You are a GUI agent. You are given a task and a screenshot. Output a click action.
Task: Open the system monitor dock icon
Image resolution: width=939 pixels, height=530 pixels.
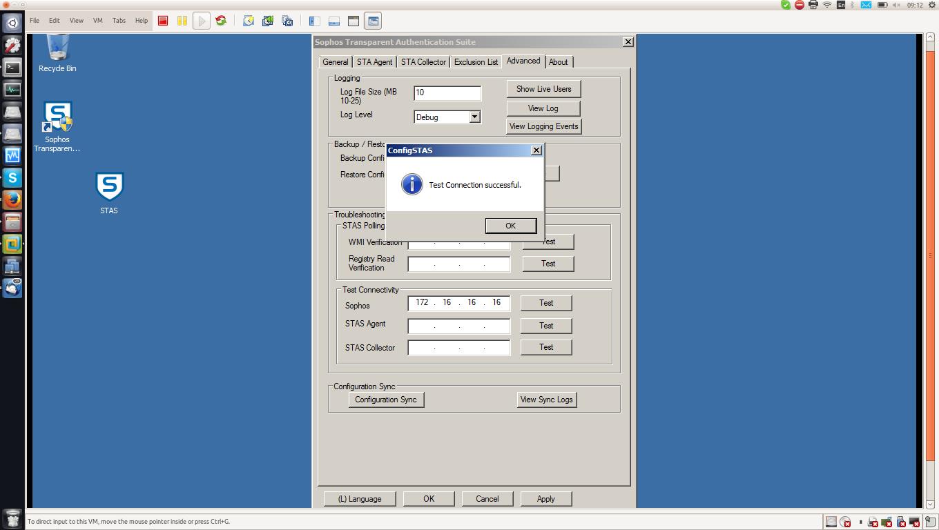(x=12, y=89)
